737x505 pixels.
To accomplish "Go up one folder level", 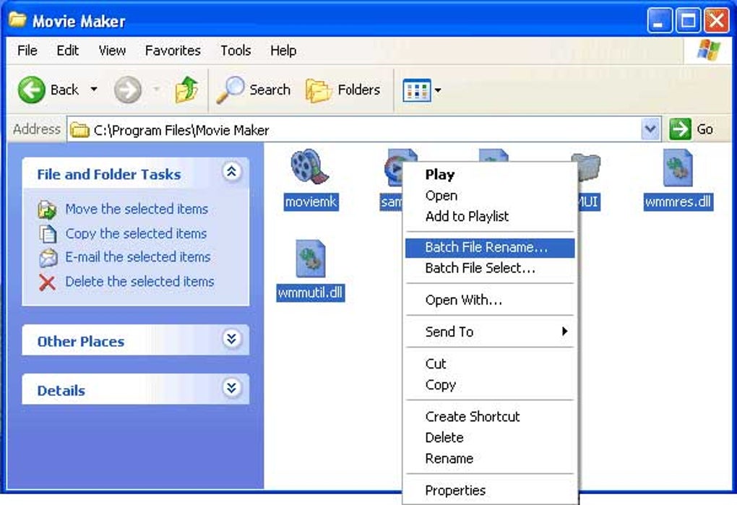I will pyautogui.click(x=186, y=90).
